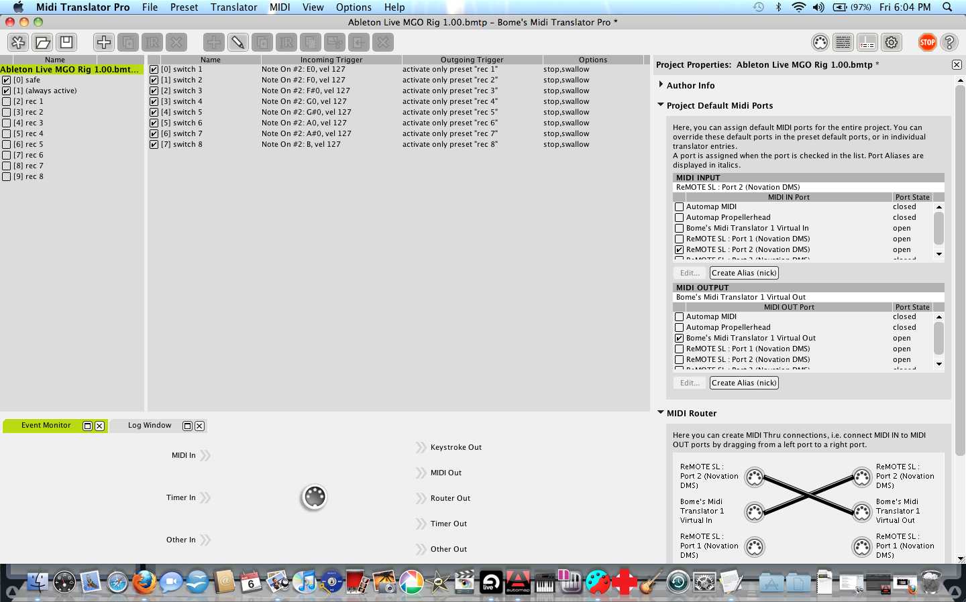Click the Save Project floppy icon
This screenshot has width=966, height=602.
(66, 42)
